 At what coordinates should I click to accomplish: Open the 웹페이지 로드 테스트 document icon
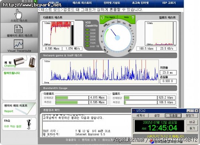pyautogui.click(x=18, y=29)
